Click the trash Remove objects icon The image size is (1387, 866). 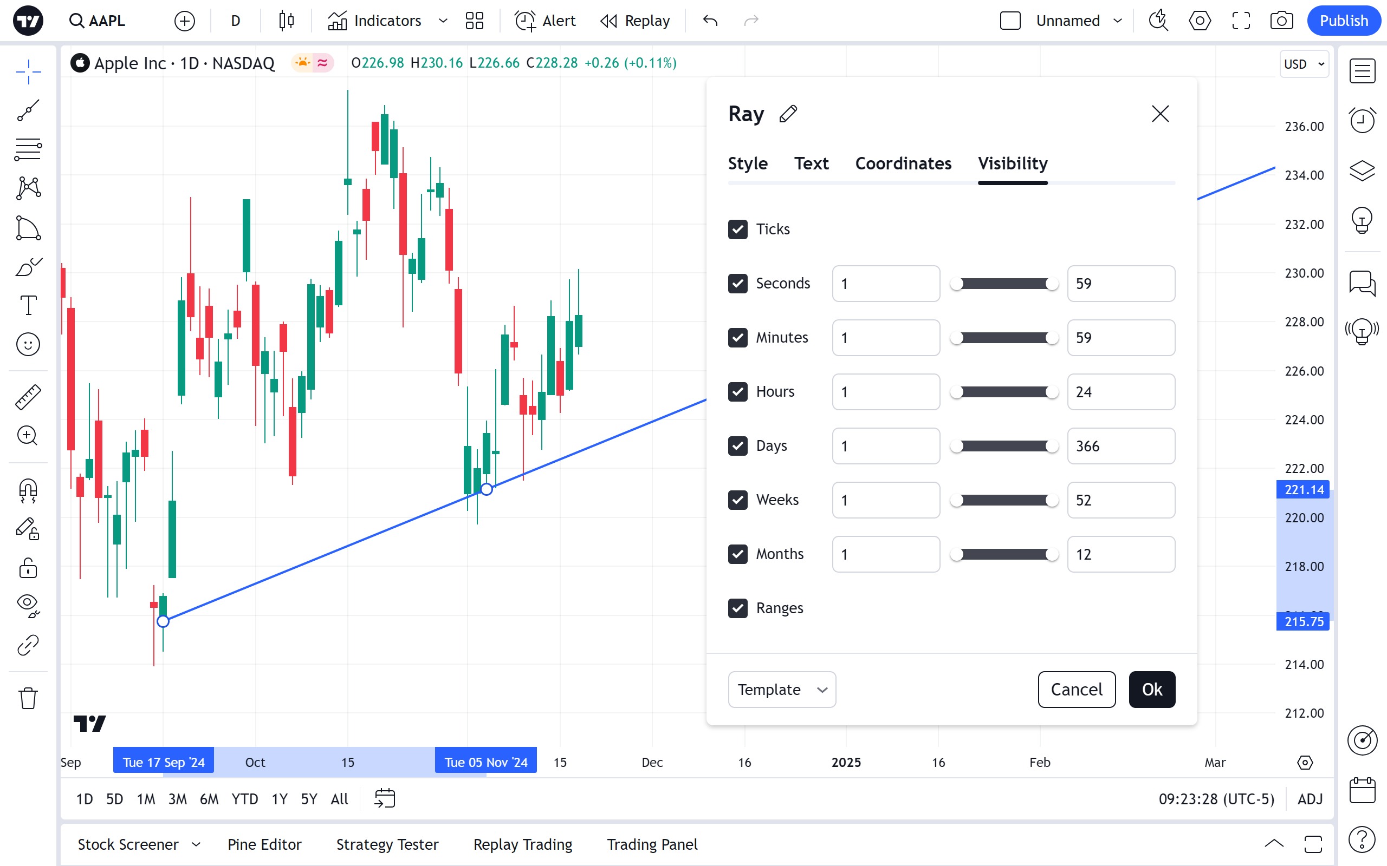tap(28, 698)
